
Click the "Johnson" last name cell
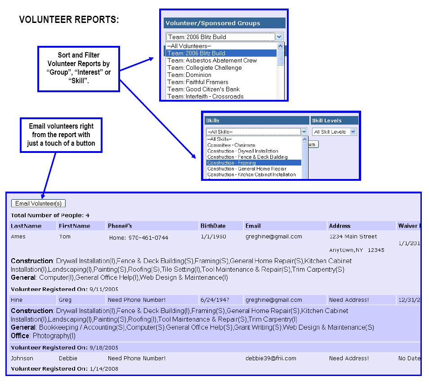(x=22, y=358)
